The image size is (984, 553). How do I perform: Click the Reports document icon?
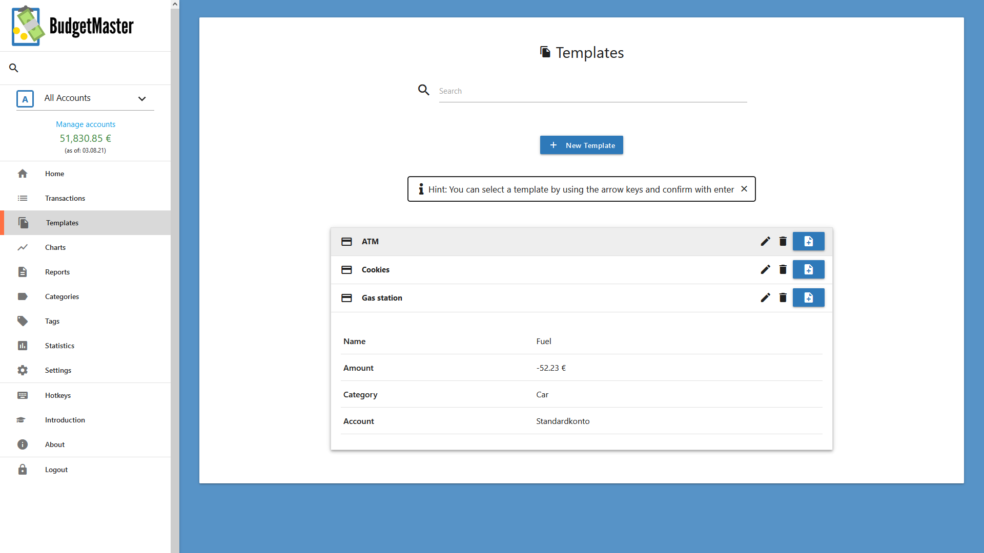click(x=23, y=272)
